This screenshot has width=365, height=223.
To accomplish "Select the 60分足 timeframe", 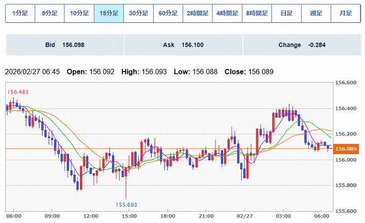I will pyautogui.click(x=168, y=14).
